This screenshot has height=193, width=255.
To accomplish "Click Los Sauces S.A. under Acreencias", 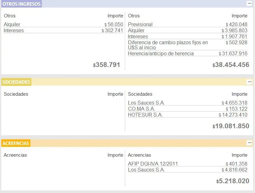I will [188, 170].
